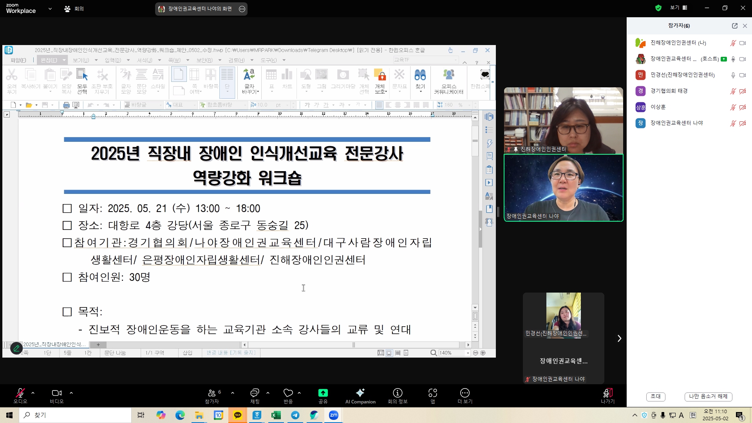
Task: Go to next video gallery page
Action: [619, 338]
